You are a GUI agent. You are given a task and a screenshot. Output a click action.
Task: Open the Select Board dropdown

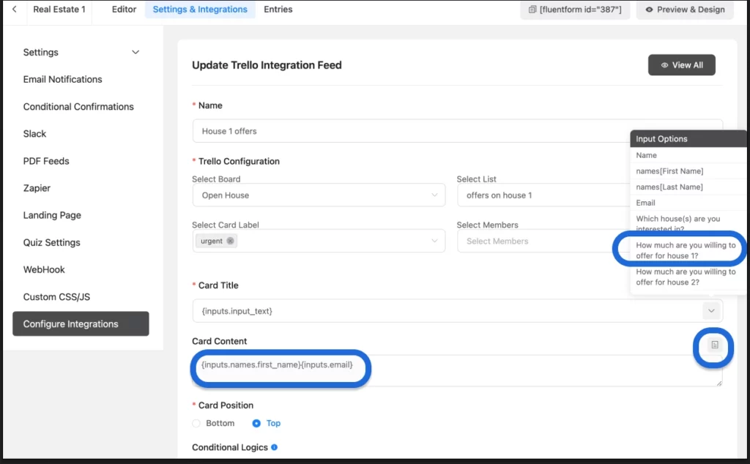click(319, 195)
